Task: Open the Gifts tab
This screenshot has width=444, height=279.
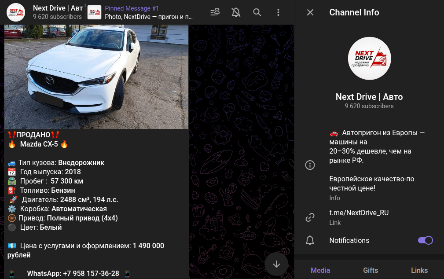Action: (x=371, y=270)
